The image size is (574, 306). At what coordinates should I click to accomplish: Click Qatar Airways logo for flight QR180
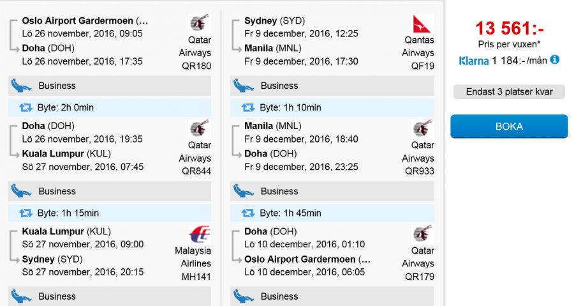[x=200, y=24]
